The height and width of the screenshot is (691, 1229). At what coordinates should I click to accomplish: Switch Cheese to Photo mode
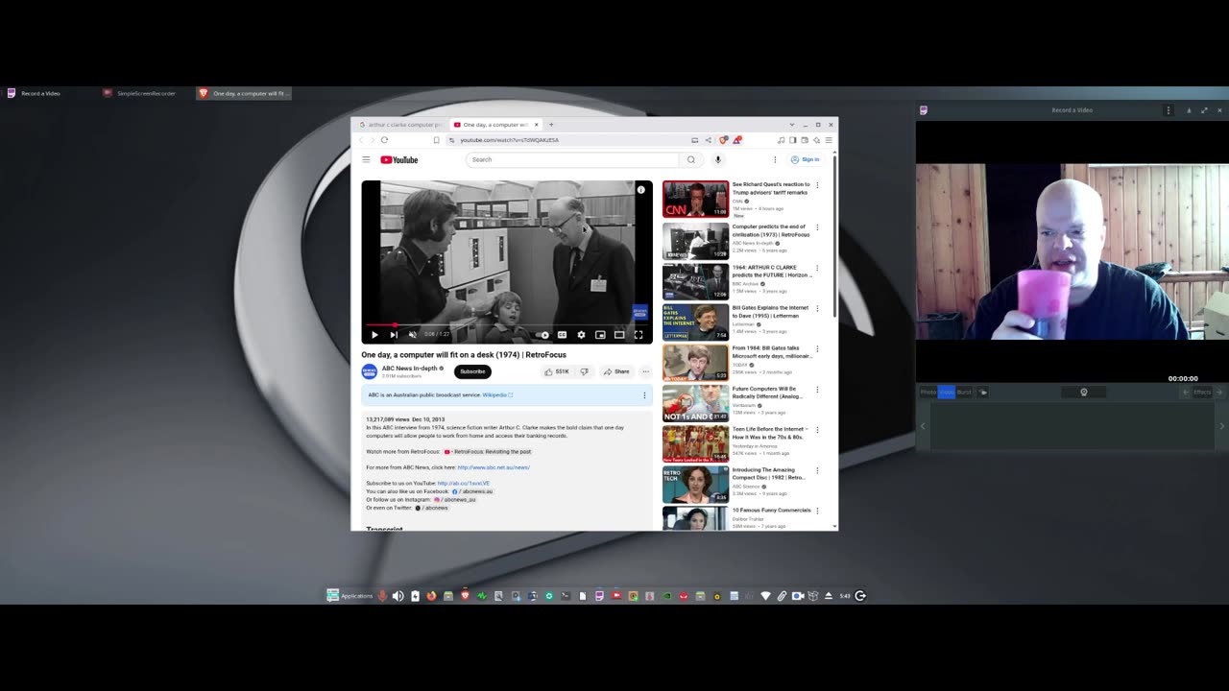coord(928,392)
